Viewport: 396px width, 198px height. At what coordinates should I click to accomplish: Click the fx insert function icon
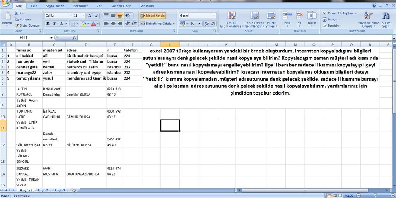click(x=75, y=38)
